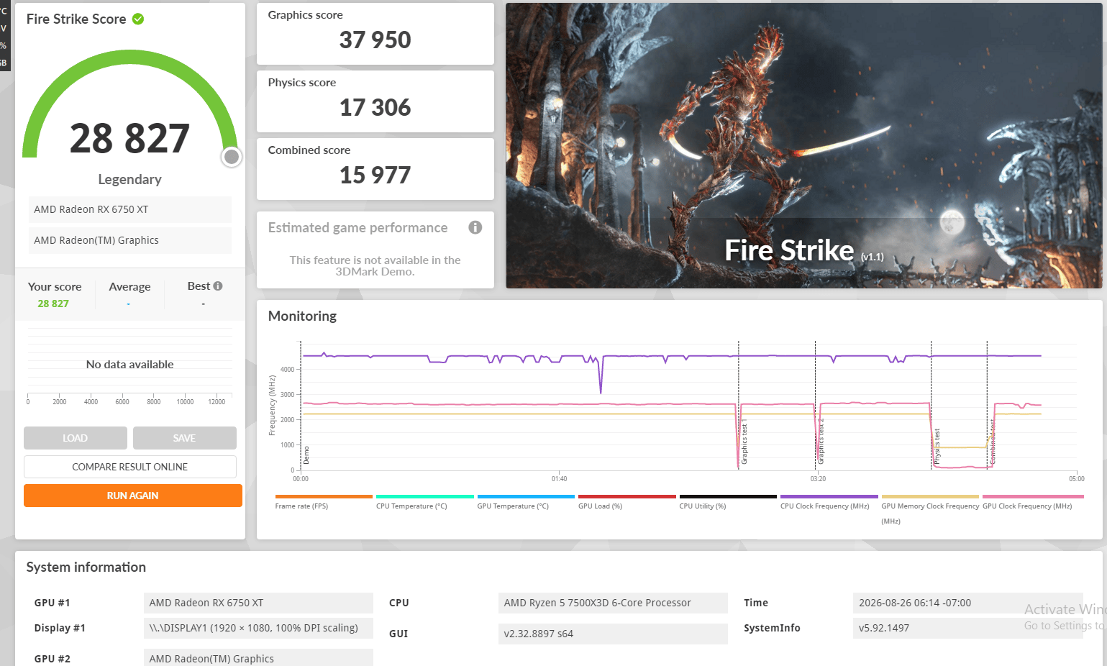Image resolution: width=1107 pixels, height=666 pixels.
Task: Click the System information heading
Action: point(86,567)
